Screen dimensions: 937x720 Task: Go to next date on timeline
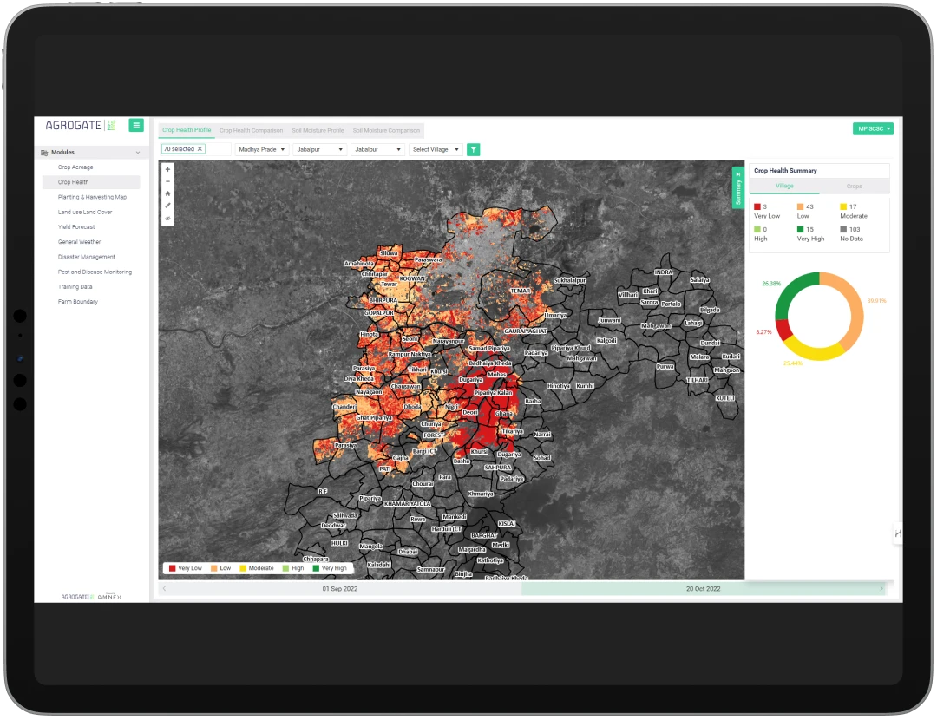(881, 588)
